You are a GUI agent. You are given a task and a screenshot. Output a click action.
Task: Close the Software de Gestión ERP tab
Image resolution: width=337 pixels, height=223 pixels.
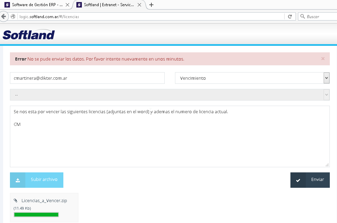67,5
